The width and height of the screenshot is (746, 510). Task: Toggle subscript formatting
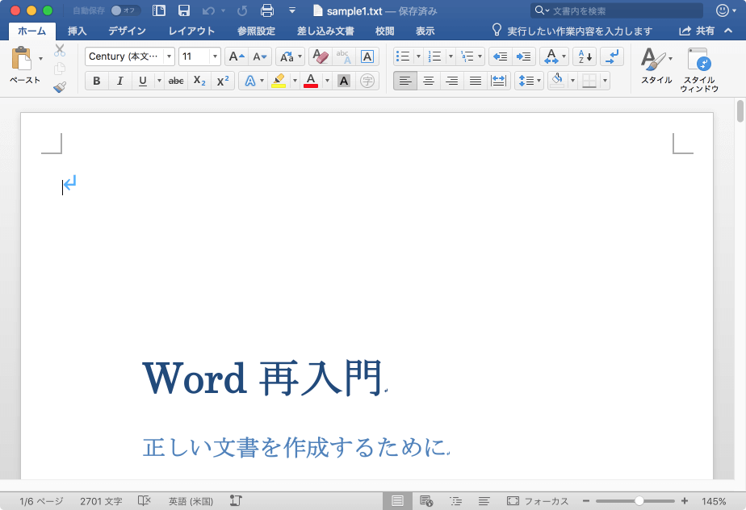tap(199, 81)
